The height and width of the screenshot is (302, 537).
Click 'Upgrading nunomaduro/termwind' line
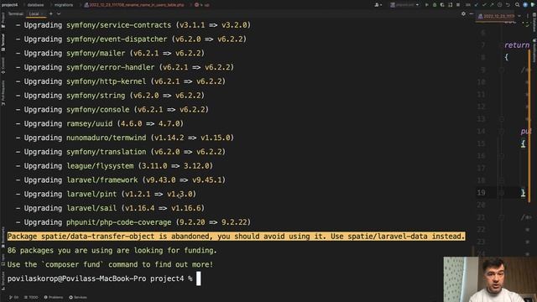point(125,138)
